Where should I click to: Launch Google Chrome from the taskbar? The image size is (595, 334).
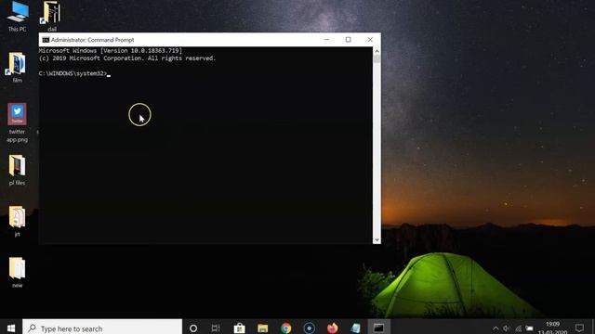286,328
